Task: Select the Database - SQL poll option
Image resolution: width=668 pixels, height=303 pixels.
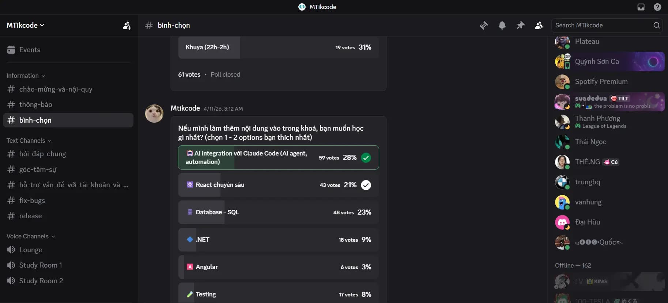Action: coord(279,212)
